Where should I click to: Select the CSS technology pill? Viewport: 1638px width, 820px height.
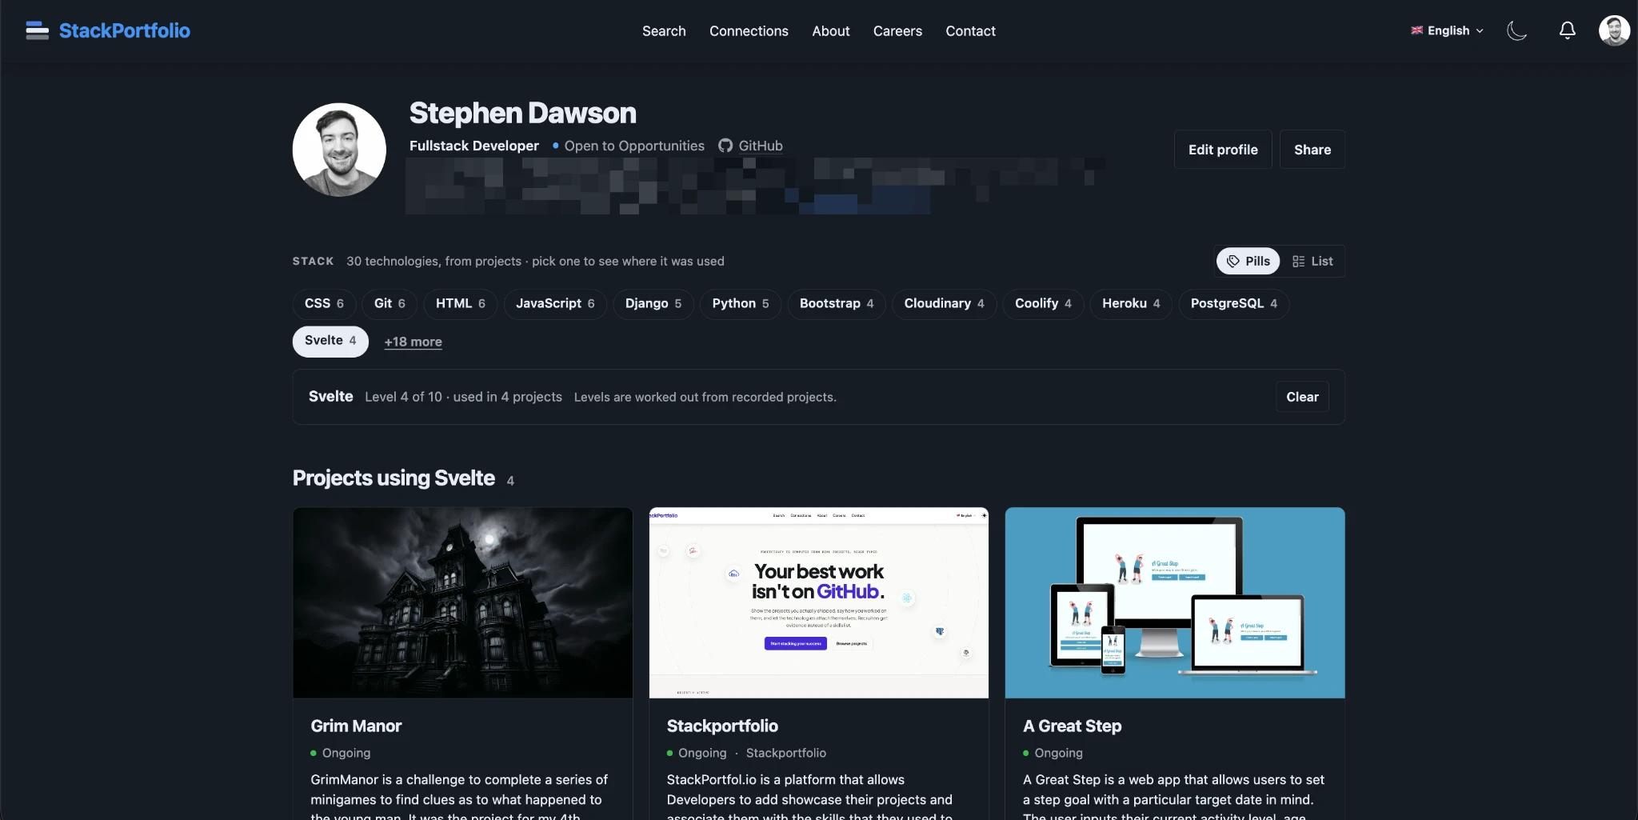[324, 304]
